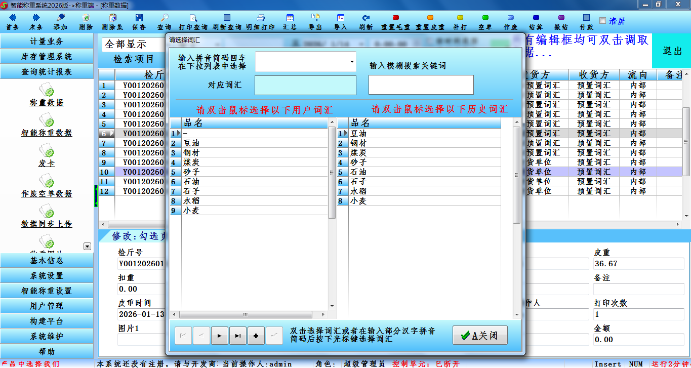Switch to 系统设置 sidebar section
The width and height of the screenshot is (691, 368).
tap(47, 276)
